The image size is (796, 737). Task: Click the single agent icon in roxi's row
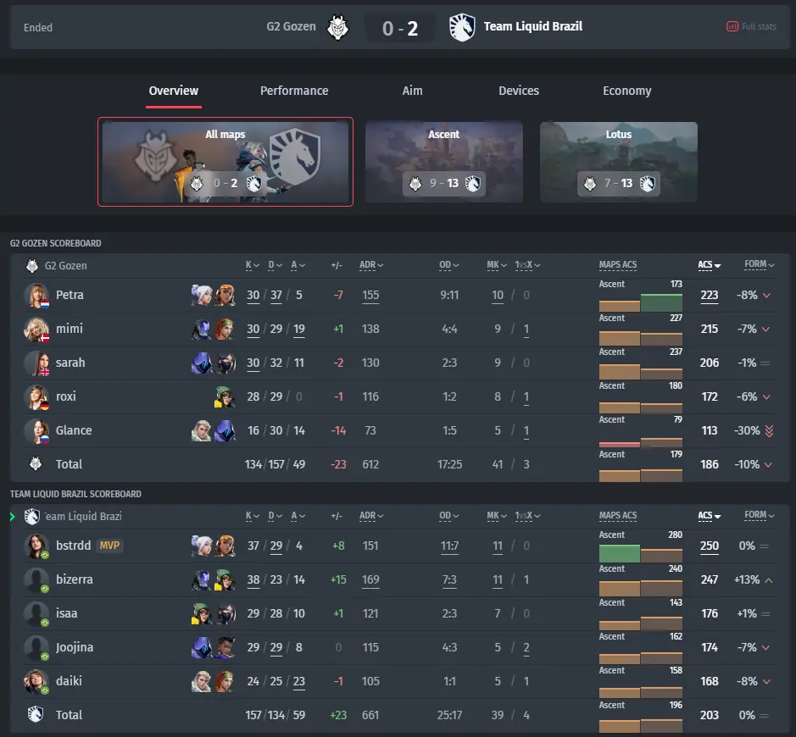tap(225, 396)
